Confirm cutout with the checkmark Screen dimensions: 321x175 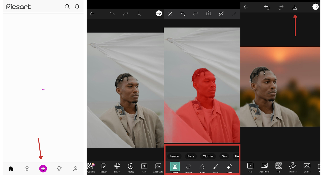click(x=234, y=14)
